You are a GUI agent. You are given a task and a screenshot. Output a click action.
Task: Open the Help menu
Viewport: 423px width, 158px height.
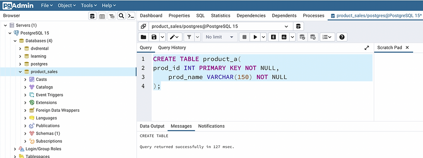point(109,5)
